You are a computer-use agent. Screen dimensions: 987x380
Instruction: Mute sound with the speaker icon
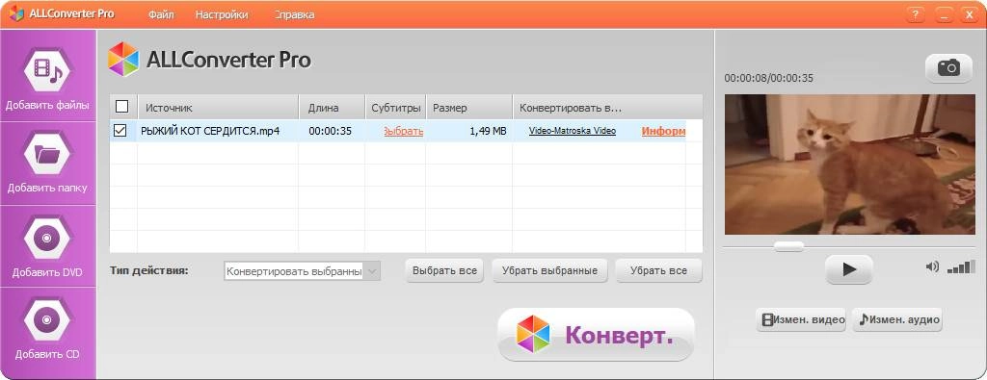932,266
